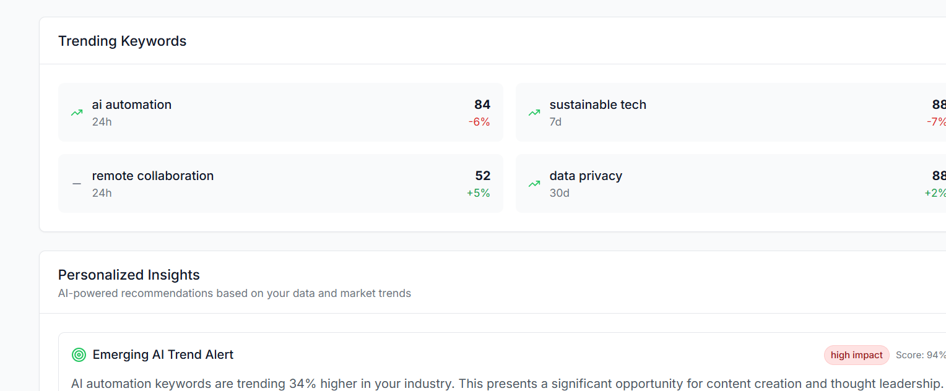Click the score 84 for ai automation
This screenshot has width=946, height=391.
482,105
